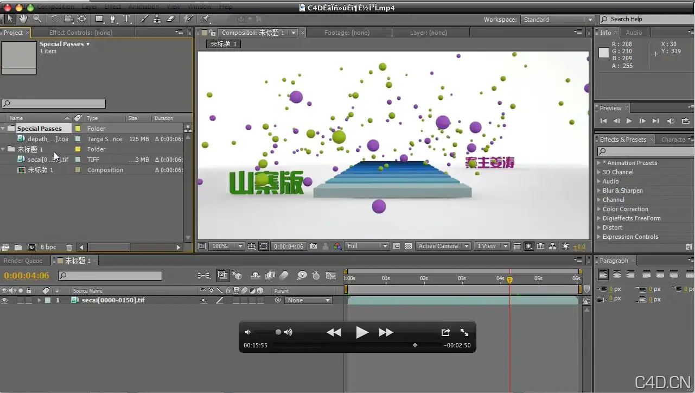Image resolution: width=695 pixels, height=393 pixels.
Task: Select the Pan Behind tool
Action: tap(82, 18)
